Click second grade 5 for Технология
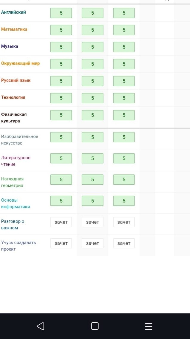The height and width of the screenshot is (339, 190). coord(92,98)
